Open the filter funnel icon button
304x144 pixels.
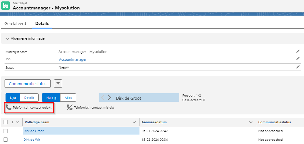point(58,84)
